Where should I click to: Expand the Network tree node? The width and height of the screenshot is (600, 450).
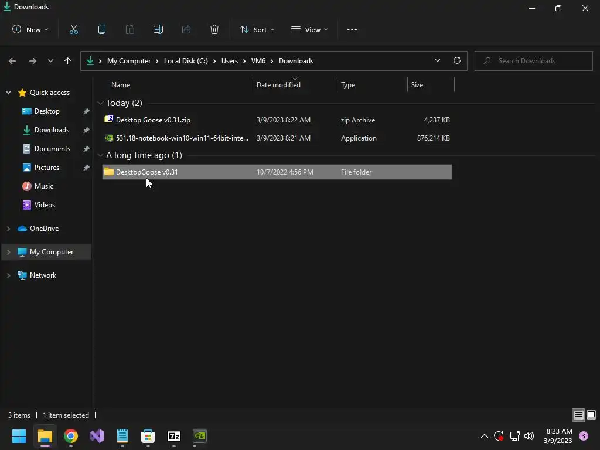(8, 275)
